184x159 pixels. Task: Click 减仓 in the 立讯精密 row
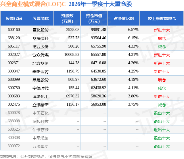162,105
